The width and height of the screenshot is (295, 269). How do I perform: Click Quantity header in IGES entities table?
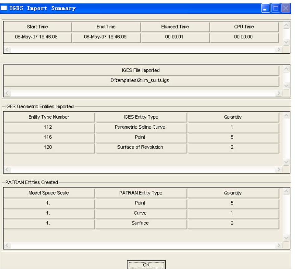[x=233, y=117]
